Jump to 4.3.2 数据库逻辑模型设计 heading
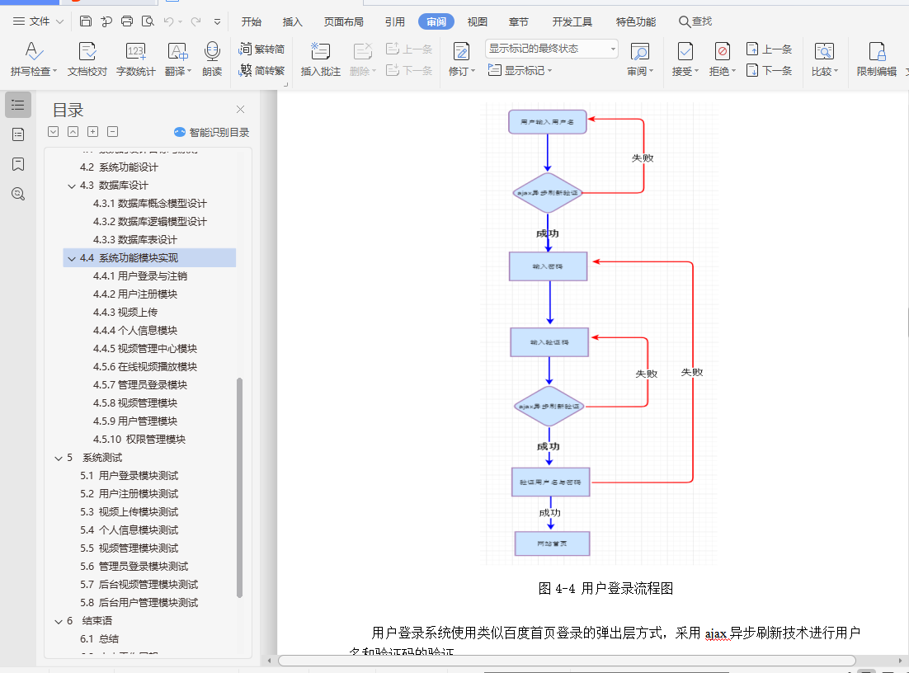The width and height of the screenshot is (909, 673). coord(149,221)
